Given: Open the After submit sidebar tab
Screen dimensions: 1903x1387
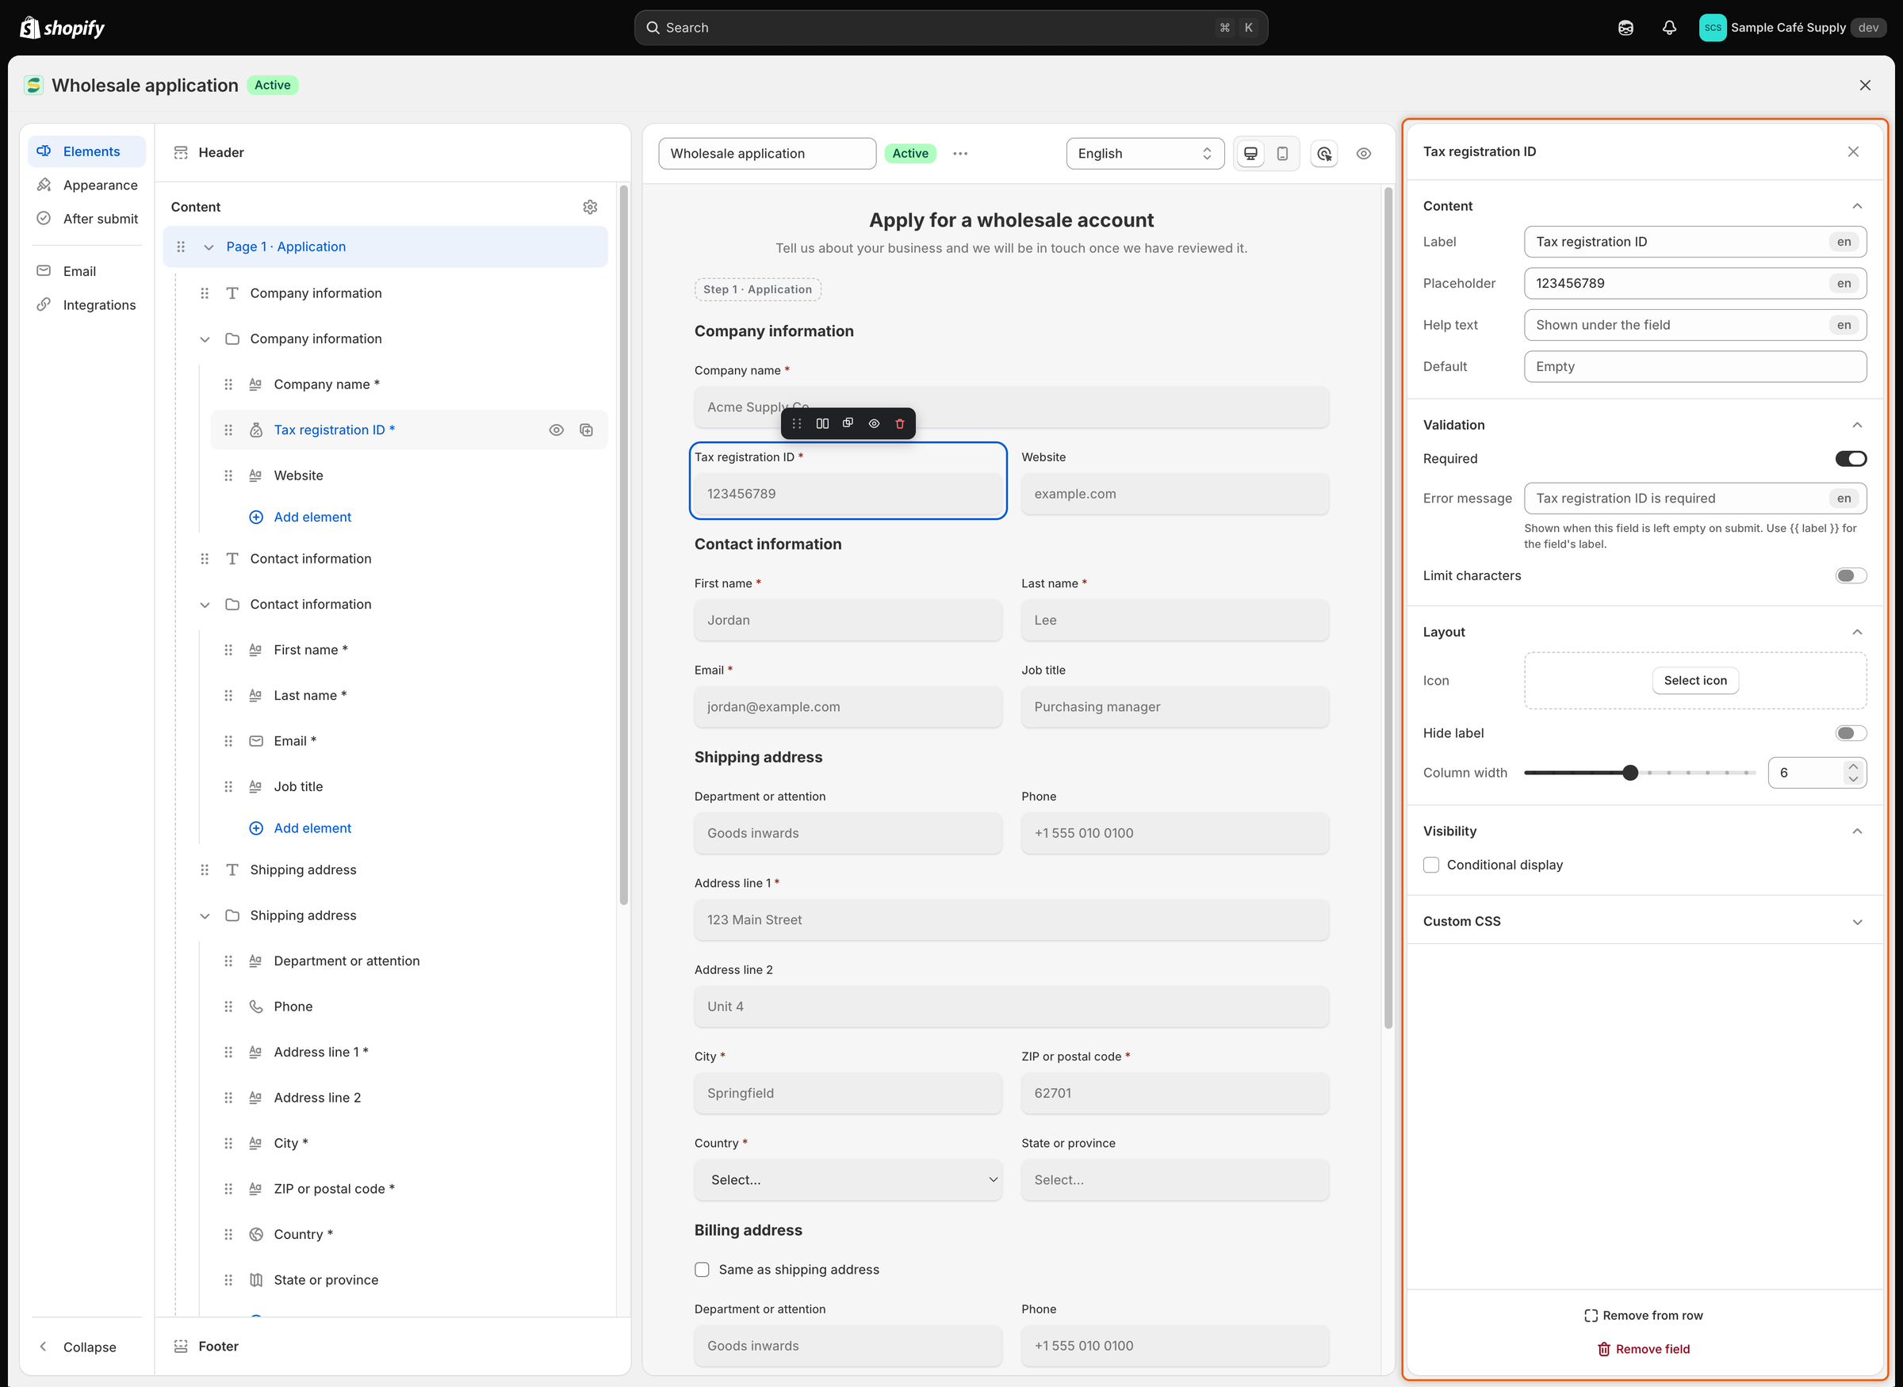Looking at the screenshot, I should click(87, 218).
